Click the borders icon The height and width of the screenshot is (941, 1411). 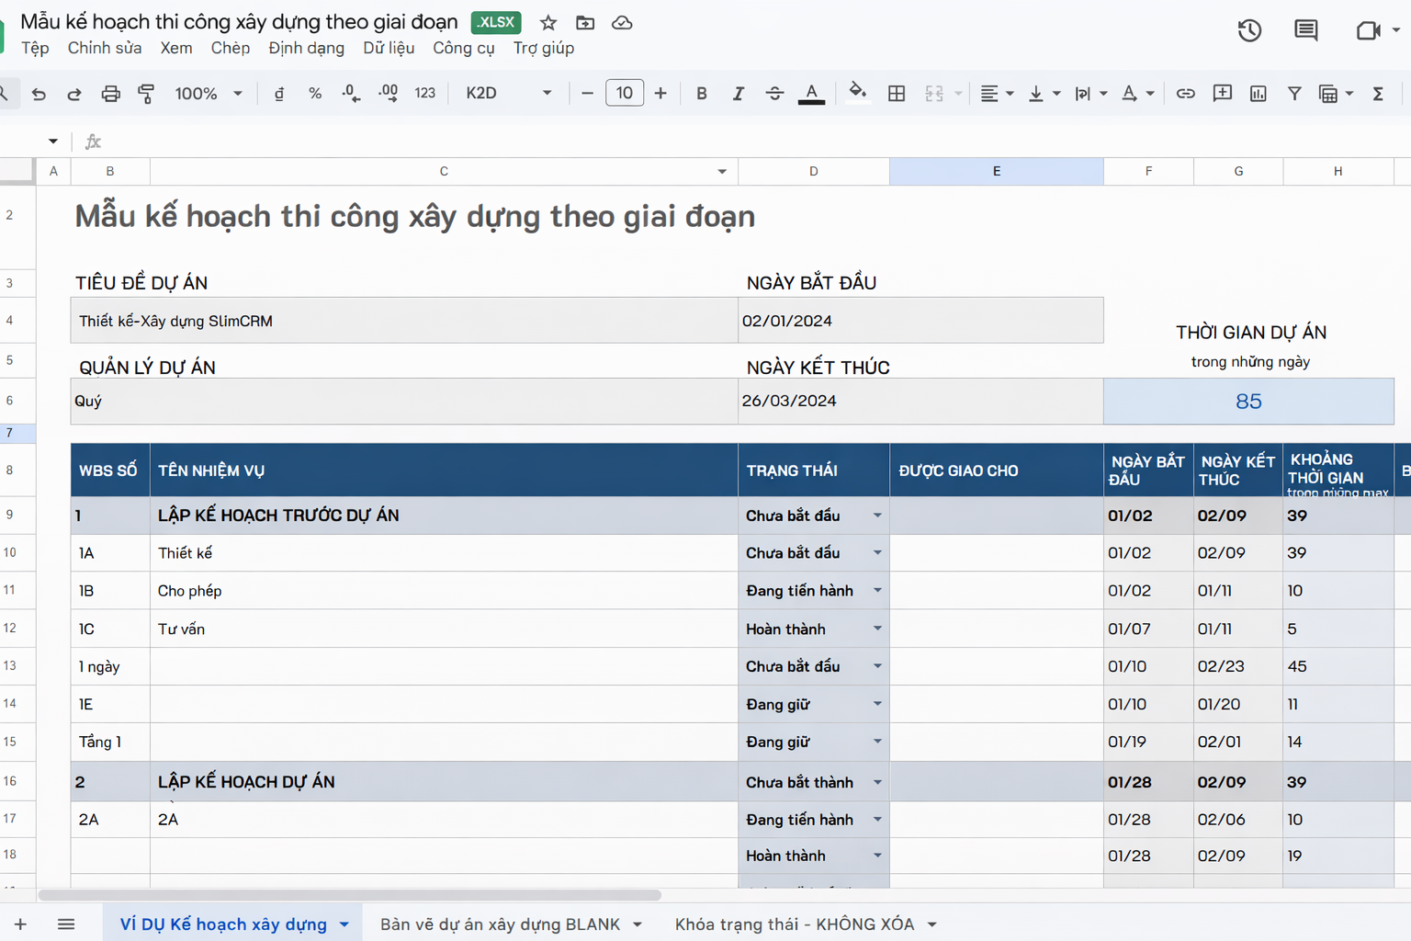pos(897,94)
